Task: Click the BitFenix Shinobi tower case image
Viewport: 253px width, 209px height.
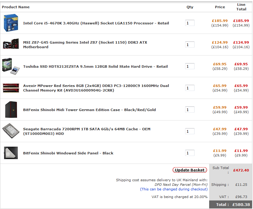Action: tap(11, 110)
